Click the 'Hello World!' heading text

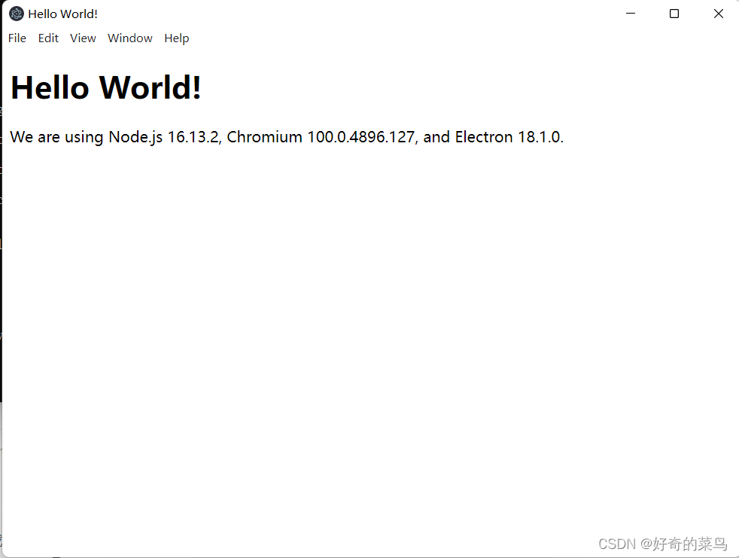pos(105,88)
